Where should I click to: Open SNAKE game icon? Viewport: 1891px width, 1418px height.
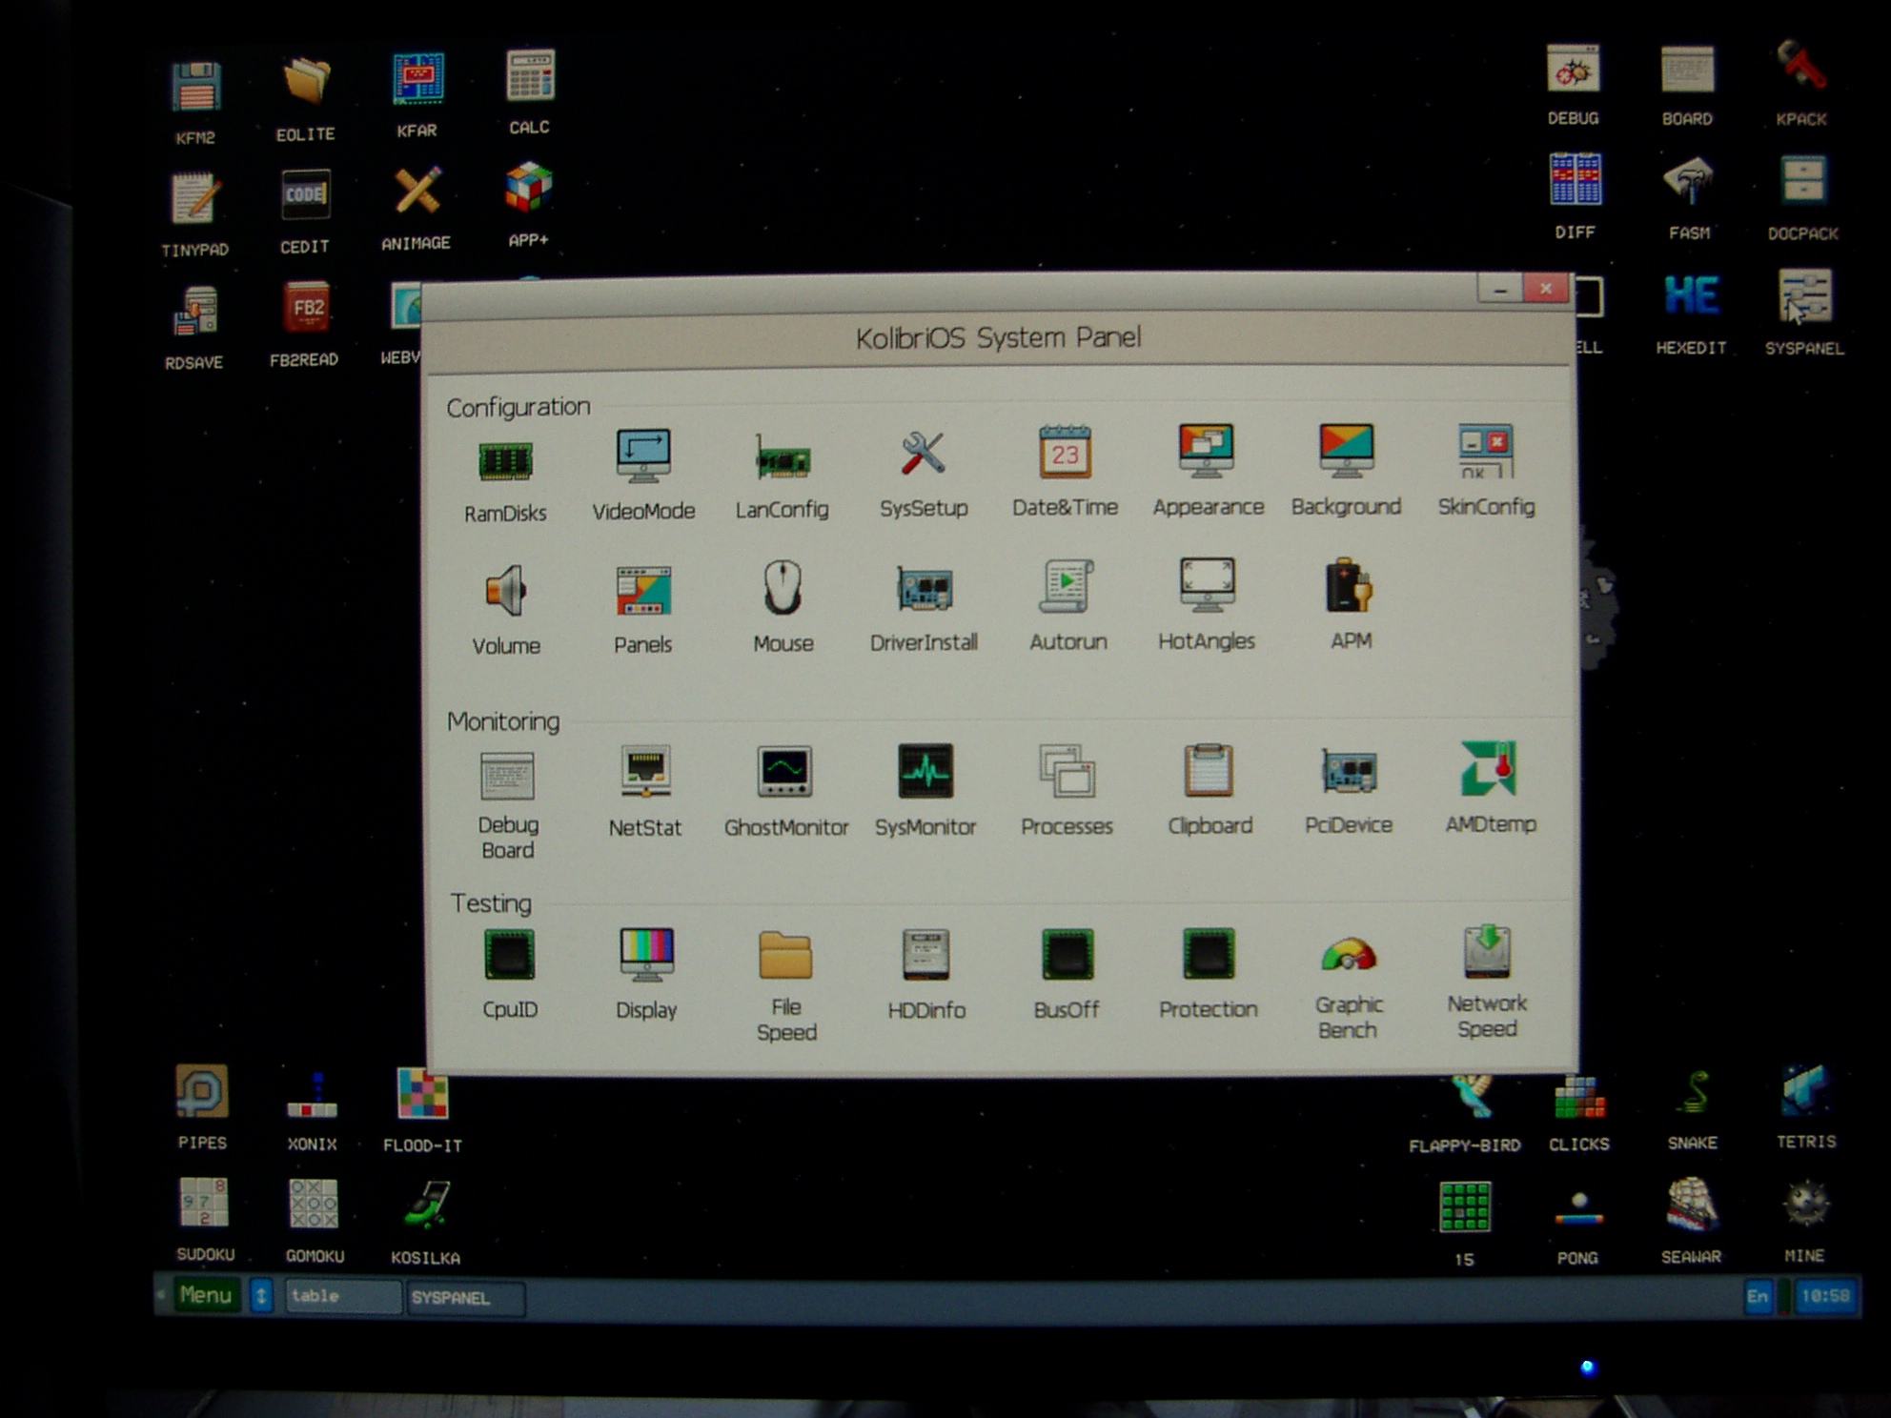(x=1693, y=1093)
